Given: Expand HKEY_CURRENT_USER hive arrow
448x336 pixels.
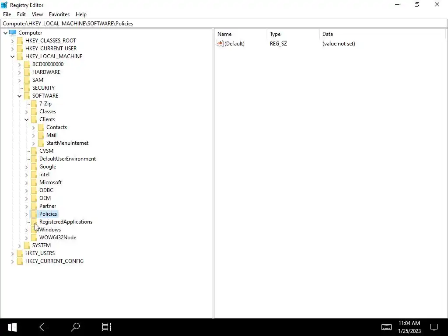Looking at the screenshot, I should click(12, 49).
